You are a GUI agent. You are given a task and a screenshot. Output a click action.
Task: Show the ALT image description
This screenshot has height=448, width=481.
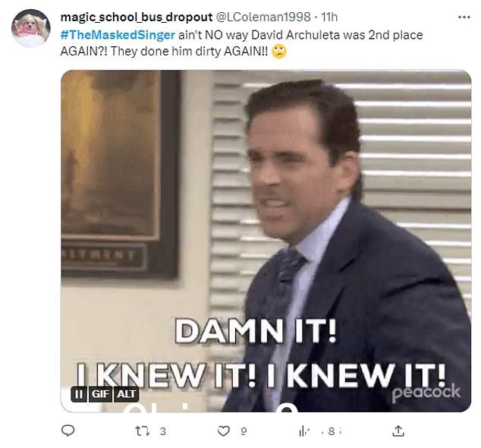(126, 394)
